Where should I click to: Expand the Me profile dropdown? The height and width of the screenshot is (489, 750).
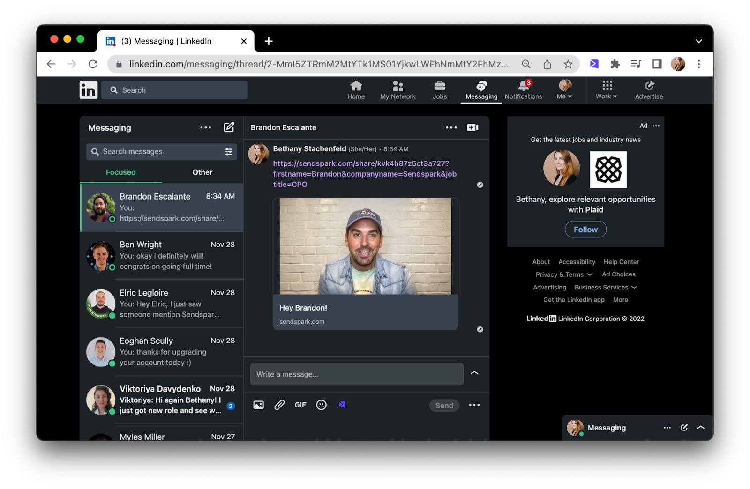tap(565, 90)
